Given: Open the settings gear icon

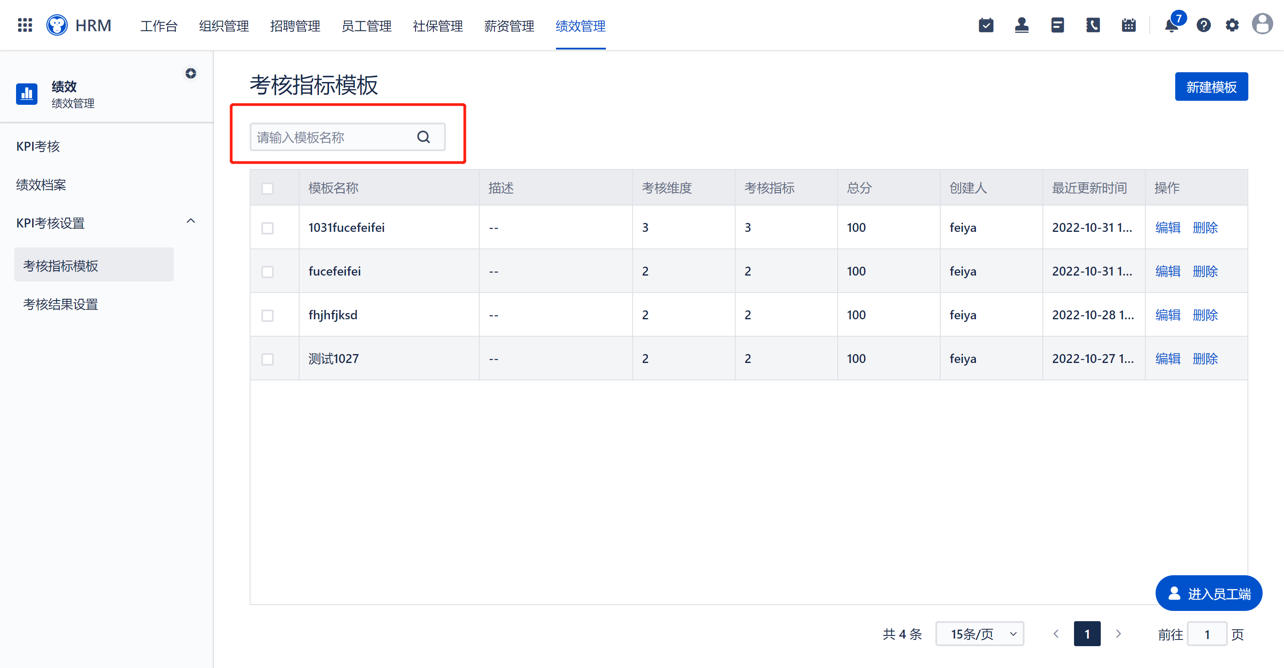Looking at the screenshot, I should click(1232, 25).
